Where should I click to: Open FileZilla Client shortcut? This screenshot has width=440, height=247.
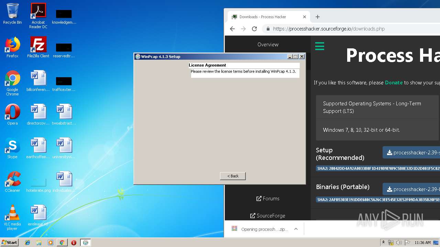[38, 47]
